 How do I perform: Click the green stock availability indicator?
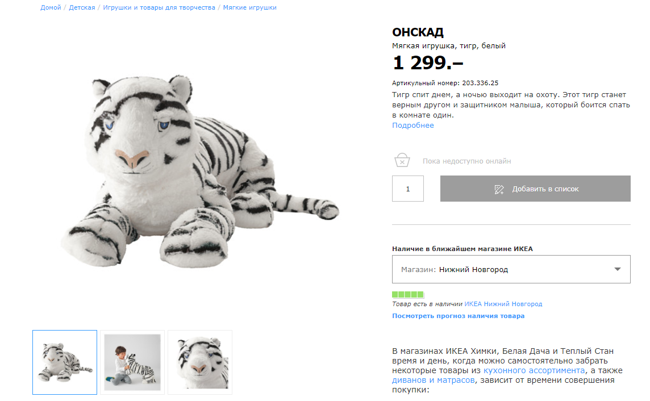tap(408, 294)
